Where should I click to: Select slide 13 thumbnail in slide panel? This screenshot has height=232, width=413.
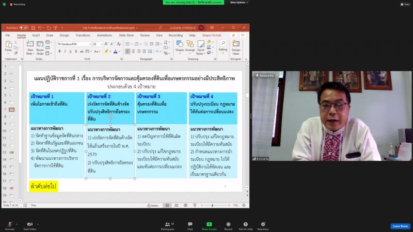12,152
